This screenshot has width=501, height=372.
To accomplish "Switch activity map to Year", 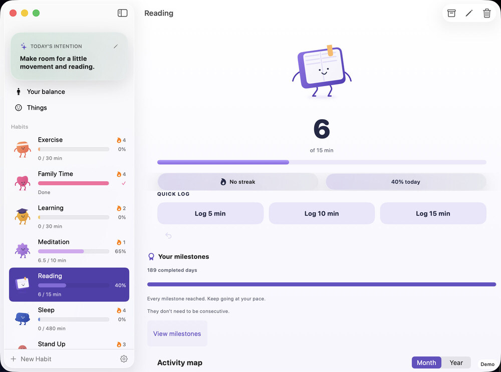I will click(456, 363).
